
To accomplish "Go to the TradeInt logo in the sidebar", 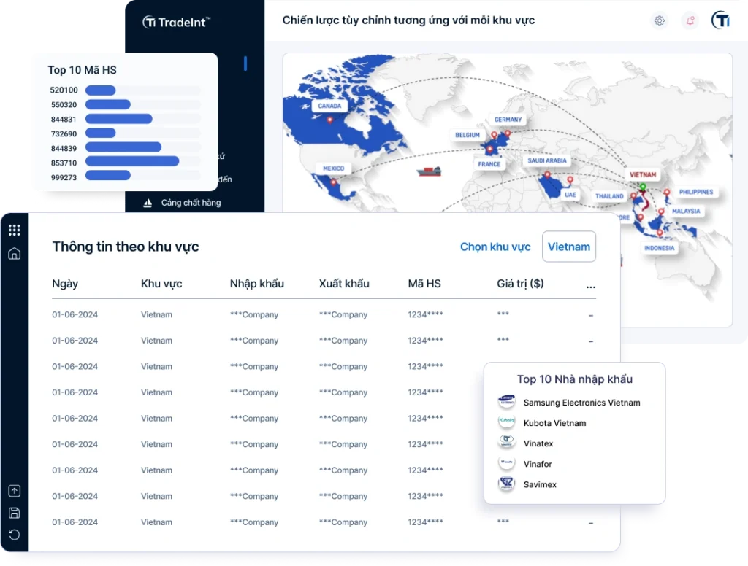I will (177, 22).
